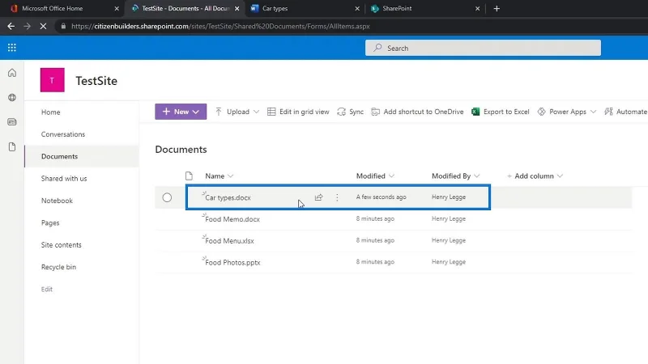This screenshot has width=648, height=364.
Task: Open Home in site navigation
Action: [x=50, y=112]
